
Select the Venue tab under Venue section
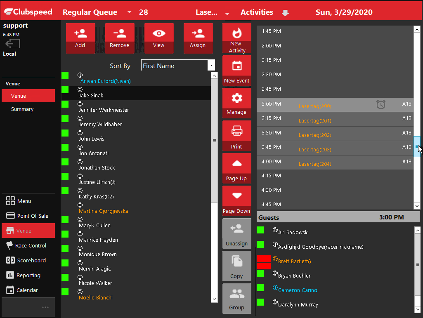pyautogui.click(x=28, y=96)
